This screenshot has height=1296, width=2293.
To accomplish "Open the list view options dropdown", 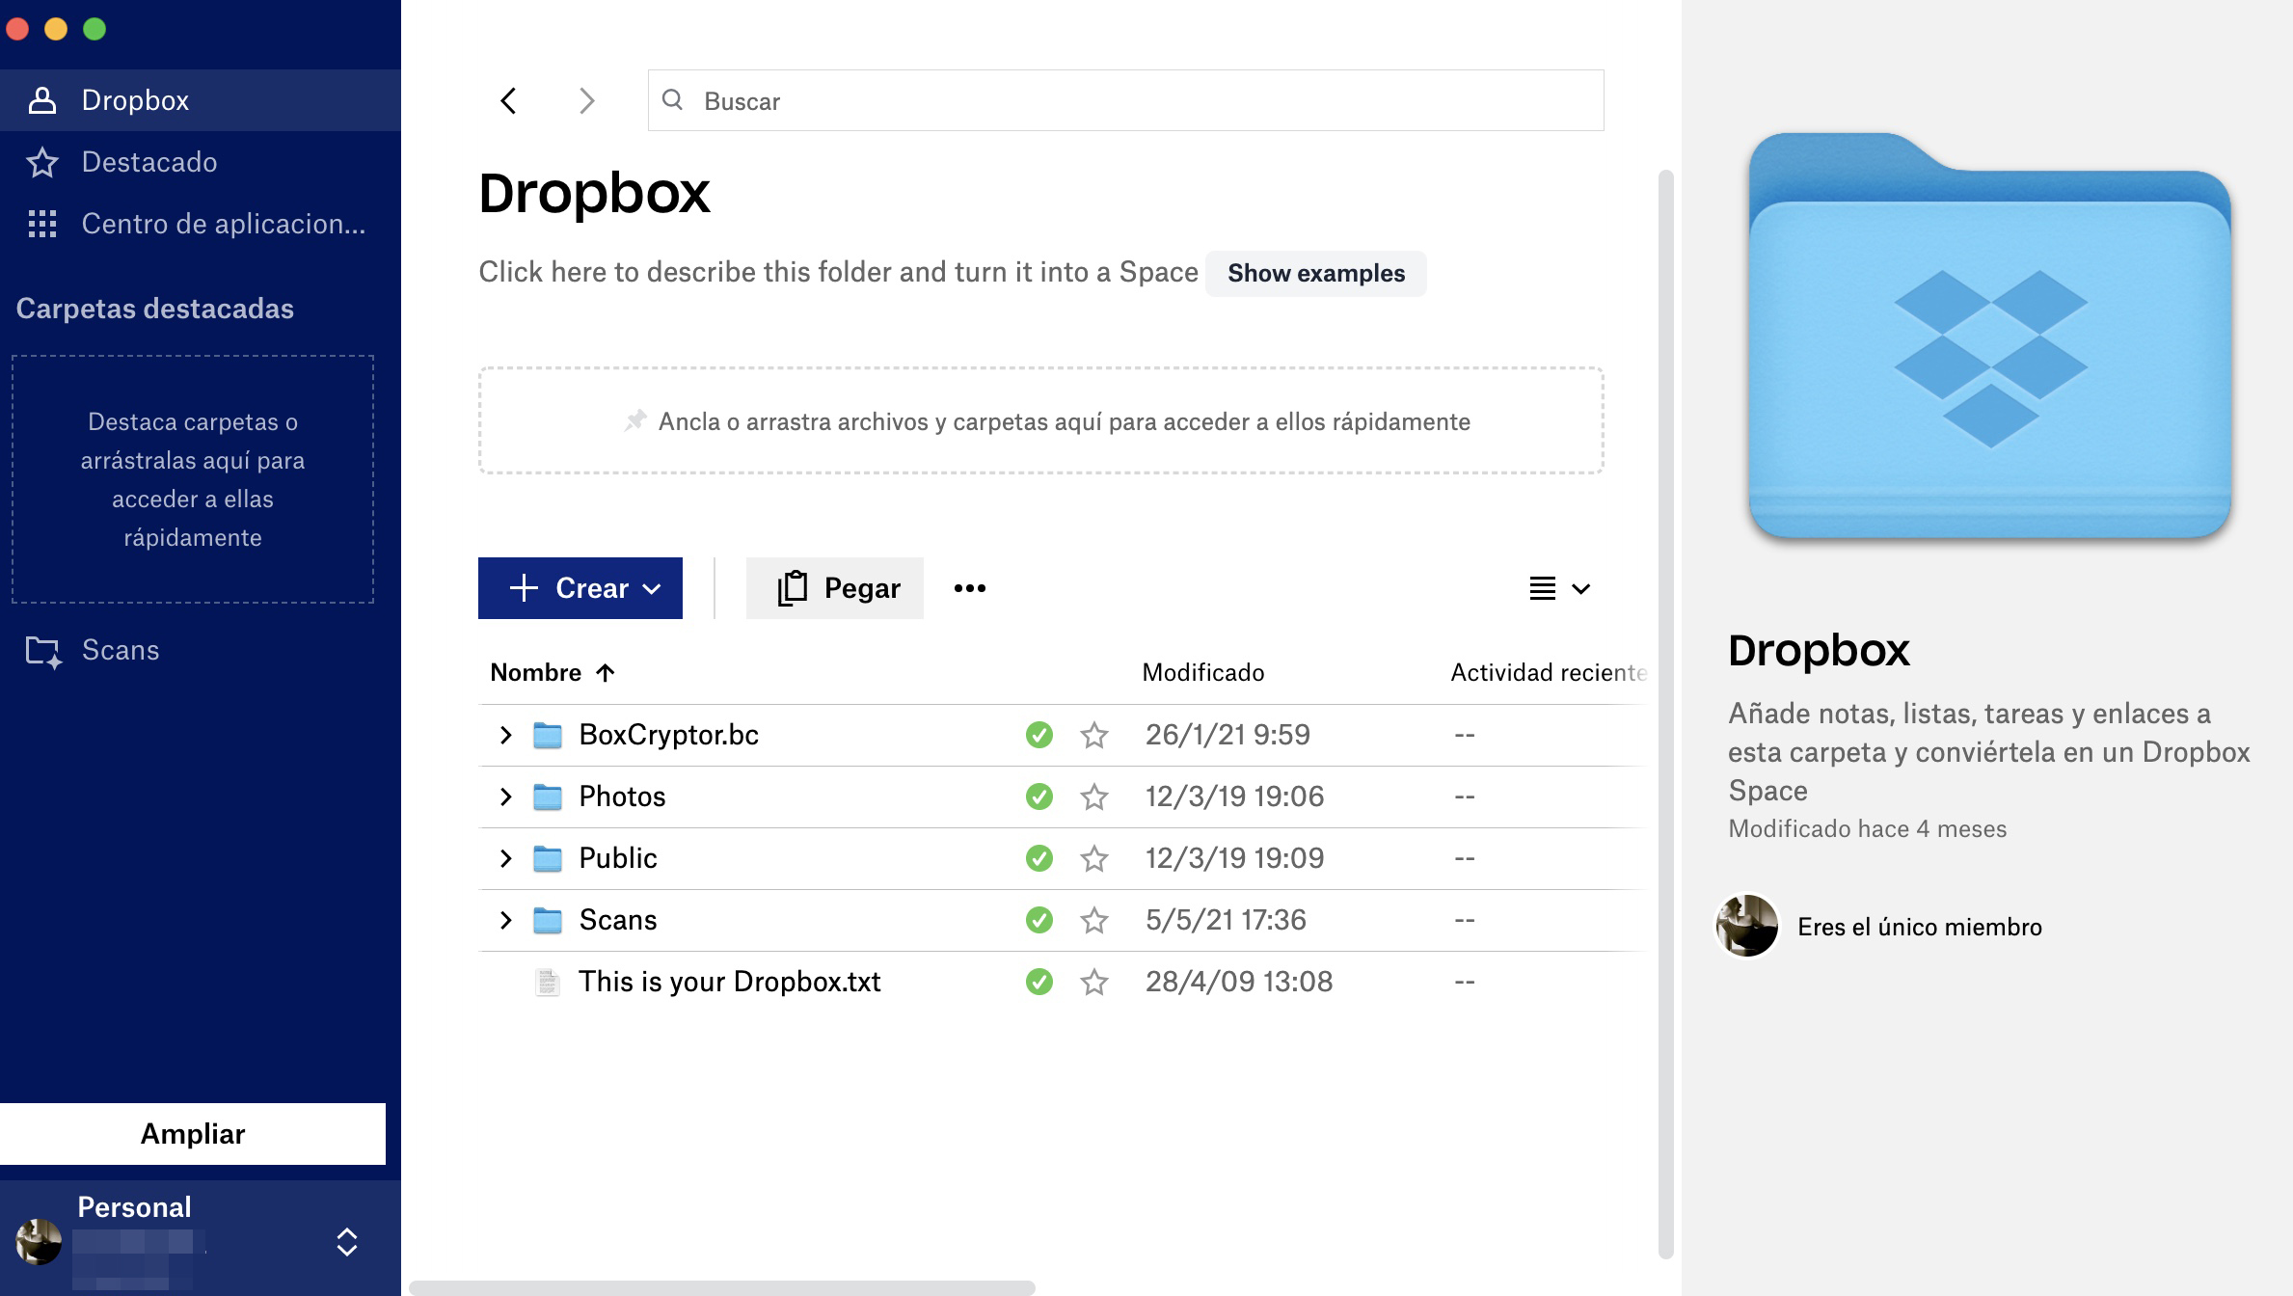I will point(1559,588).
